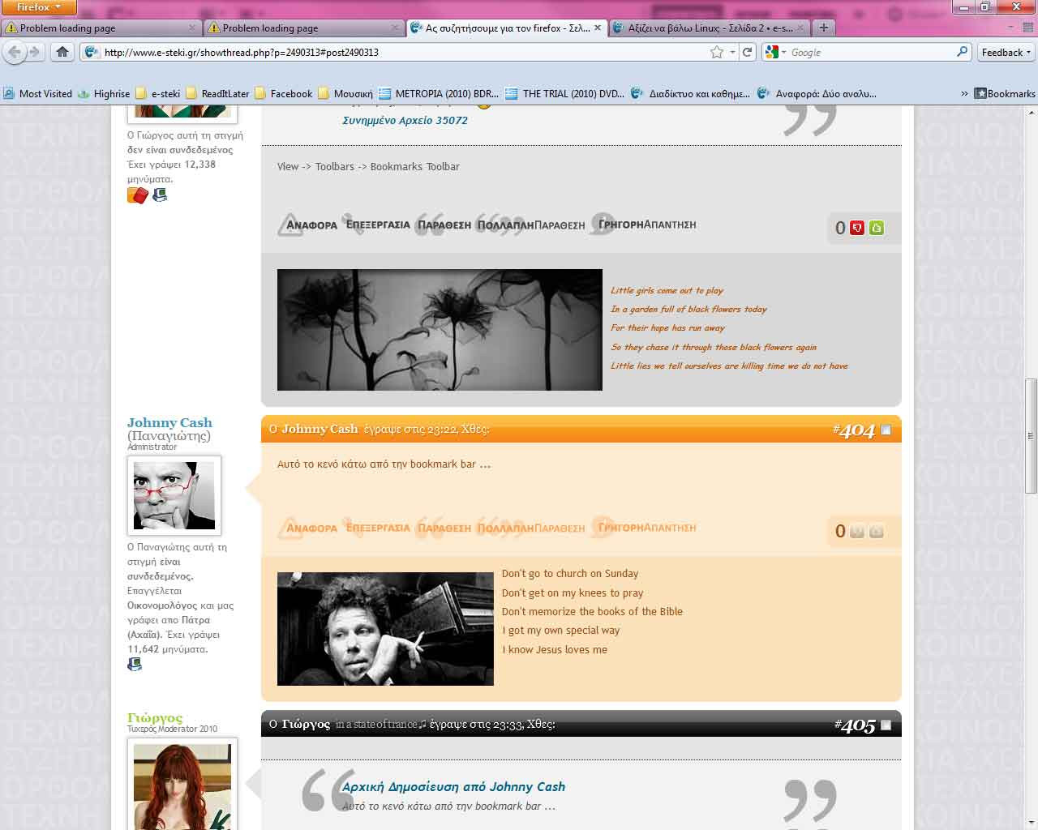1038x830 pixels.
Task: Open the 'Συνημμένο Αρχείο 35072' attachment link
Action: point(405,121)
